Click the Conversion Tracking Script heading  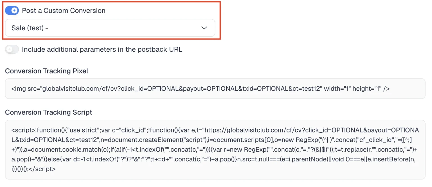coord(49,112)
